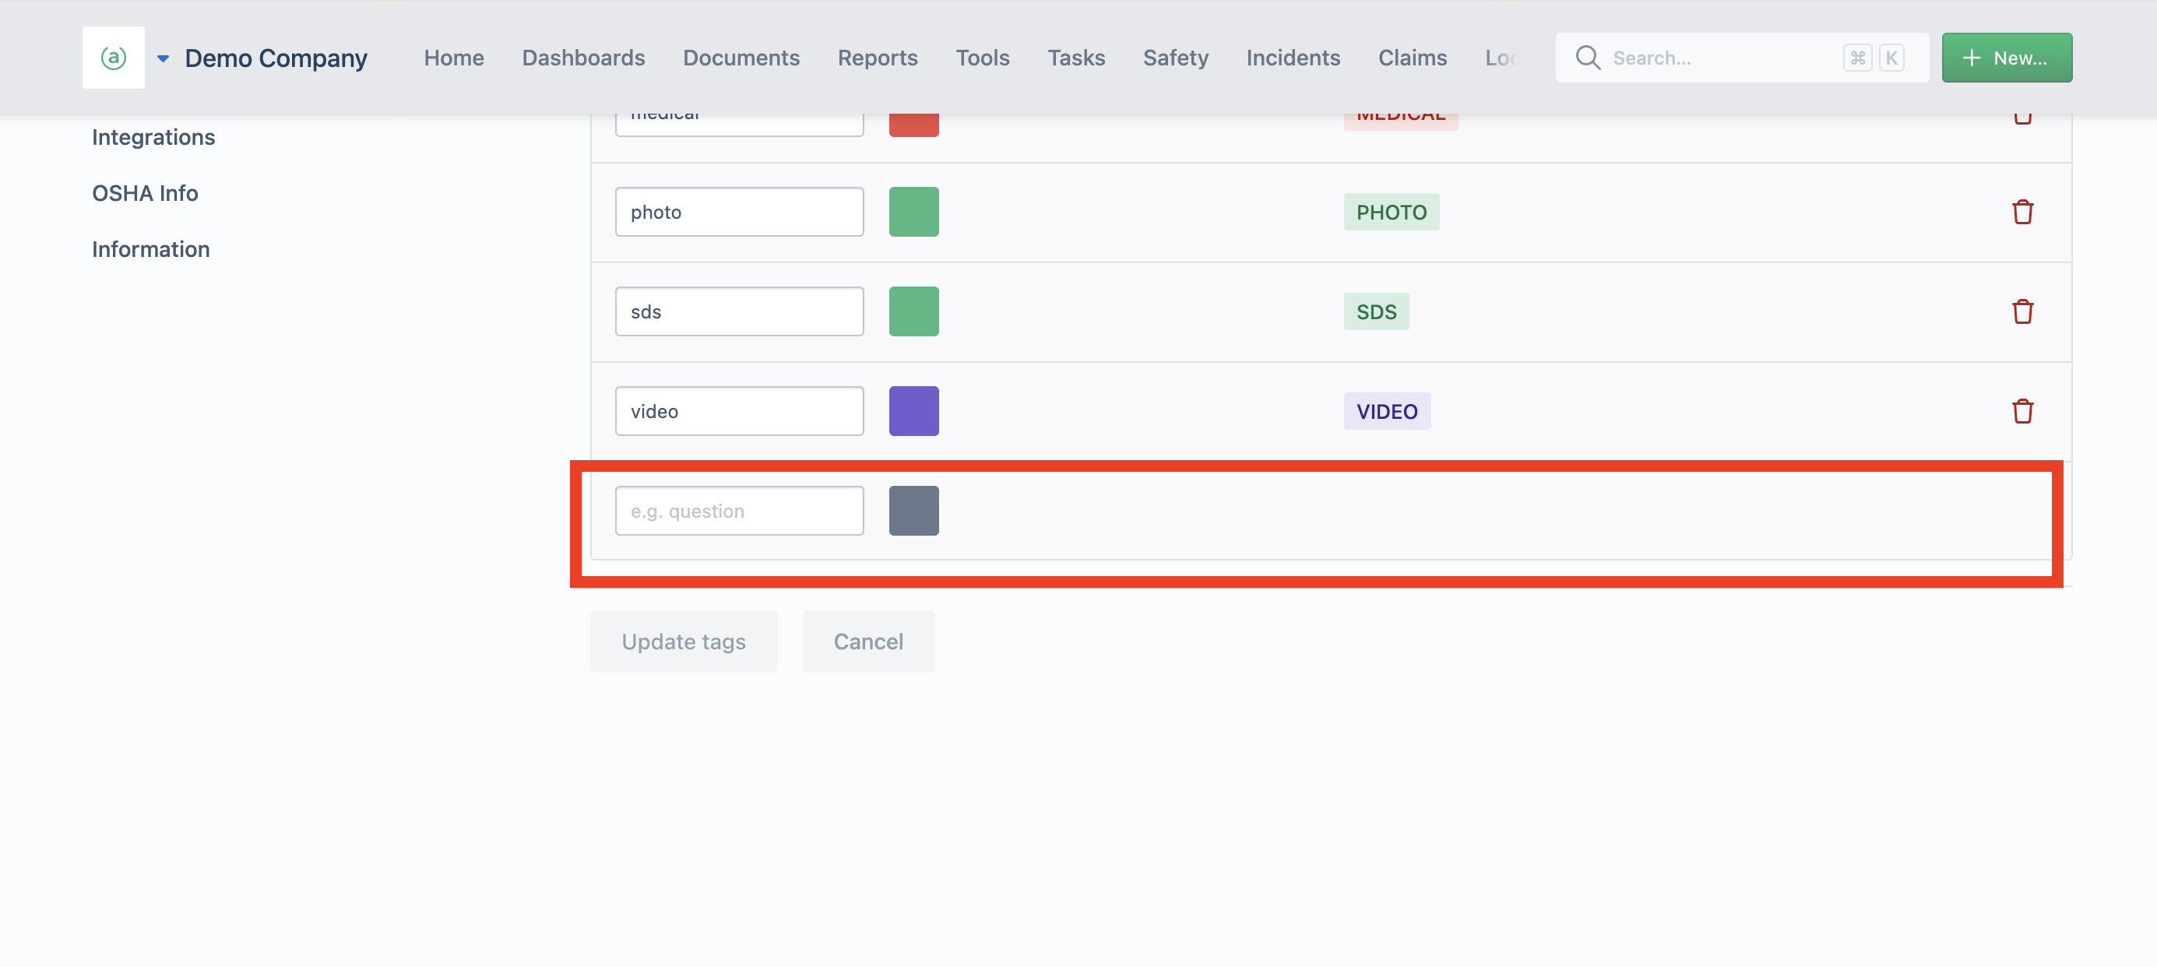Image resolution: width=2157 pixels, height=967 pixels.
Task: Open the Safety menu
Action: (1176, 58)
